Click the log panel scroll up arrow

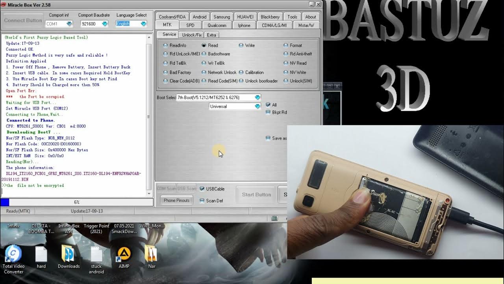tap(149, 37)
